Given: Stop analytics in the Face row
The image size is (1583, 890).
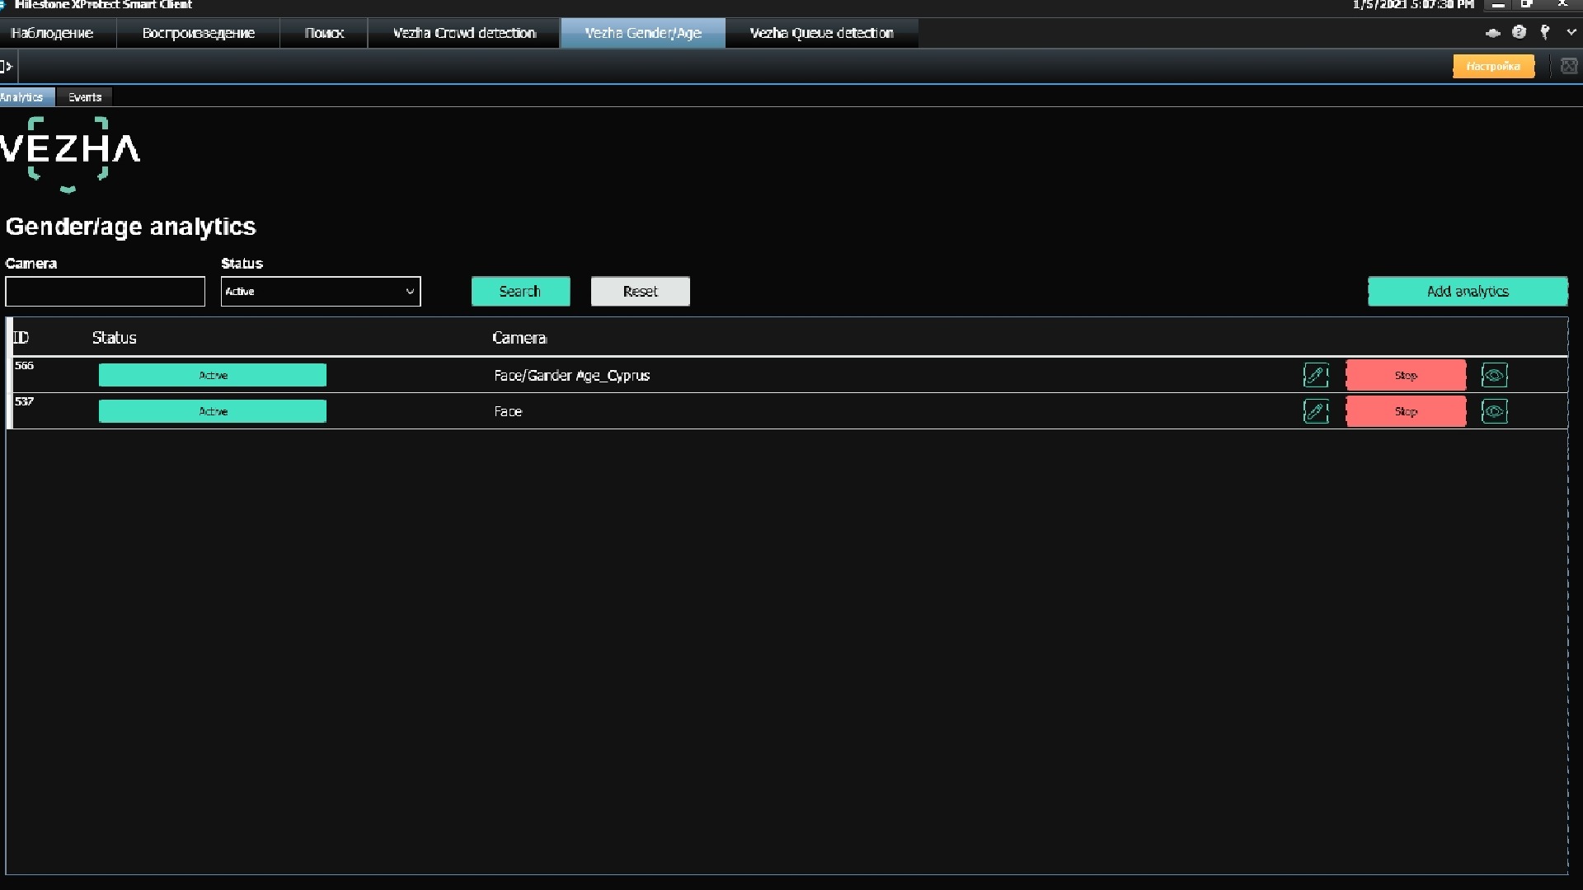Looking at the screenshot, I should click(x=1406, y=411).
